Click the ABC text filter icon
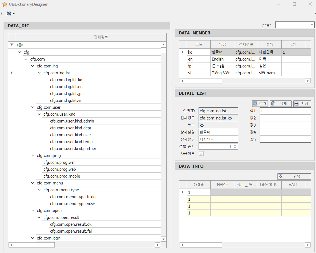 click(x=20, y=45)
